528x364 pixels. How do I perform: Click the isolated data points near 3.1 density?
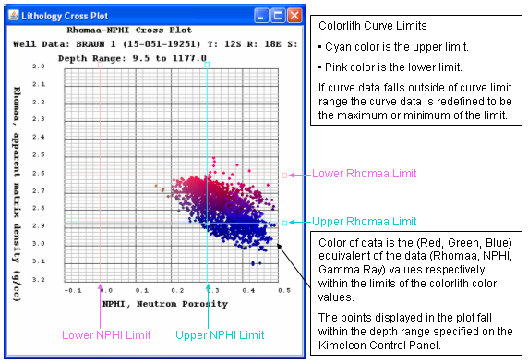(256, 263)
